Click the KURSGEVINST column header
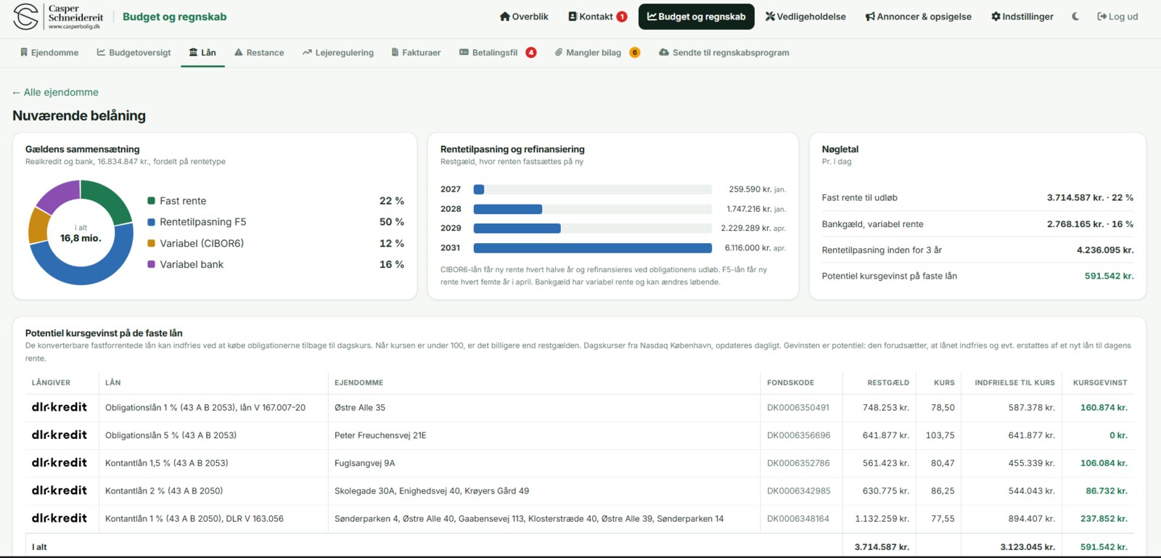This screenshot has height=558, width=1161. 1100,382
